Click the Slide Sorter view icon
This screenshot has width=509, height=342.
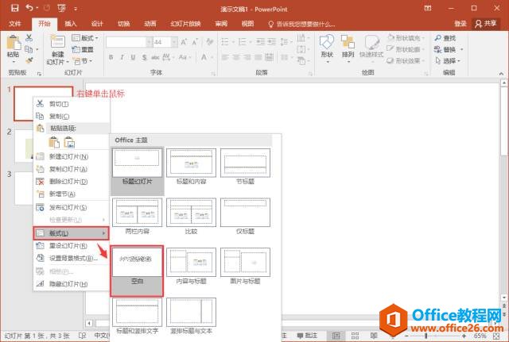[355, 336]
